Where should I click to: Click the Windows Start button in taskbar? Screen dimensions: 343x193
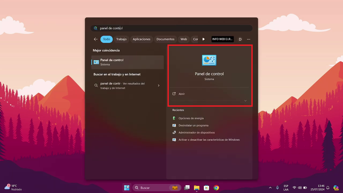pos(127,188)
